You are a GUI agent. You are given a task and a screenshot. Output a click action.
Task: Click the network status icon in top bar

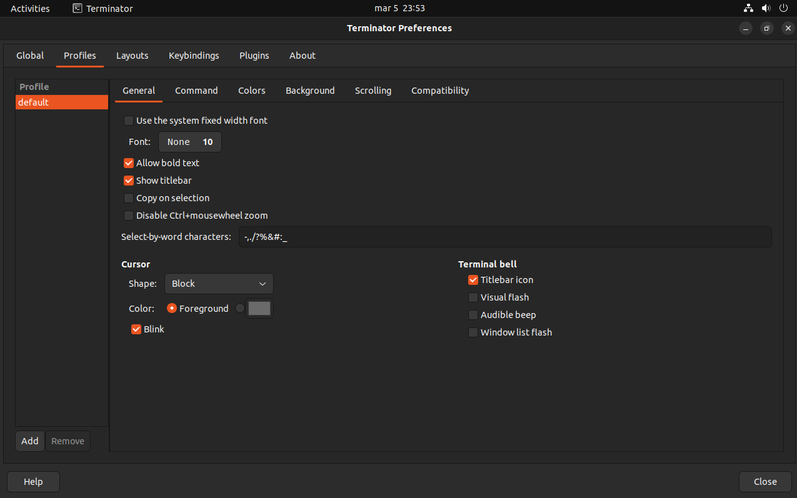tap(748, 9)
